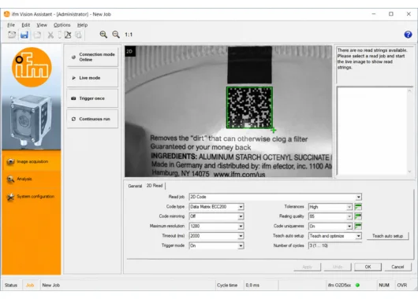Open System configuration in the sidebar
418x299 pixels.
[x=32, y=197]
